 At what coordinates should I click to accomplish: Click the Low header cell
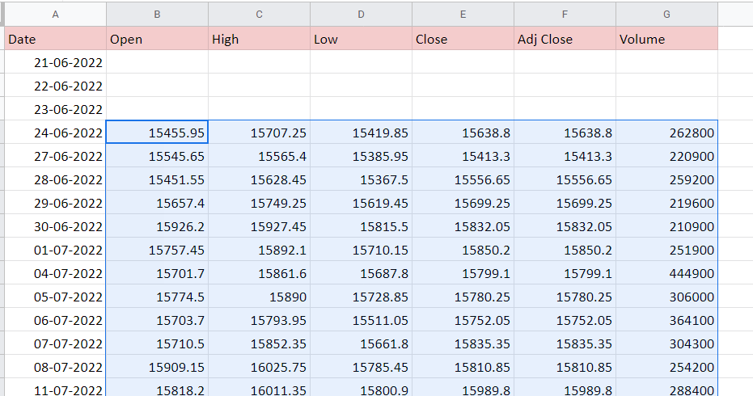click(x=361, y=39)
